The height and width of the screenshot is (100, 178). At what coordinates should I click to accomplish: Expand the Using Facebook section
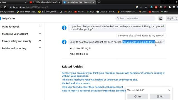[22, 27]
